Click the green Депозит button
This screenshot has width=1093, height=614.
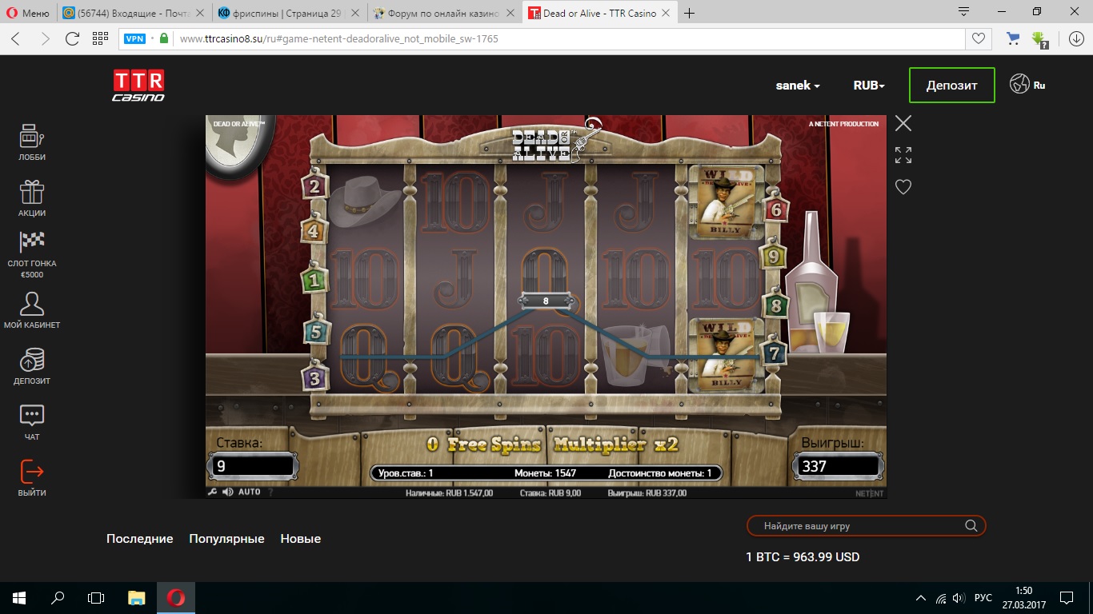tap(952, 86)
